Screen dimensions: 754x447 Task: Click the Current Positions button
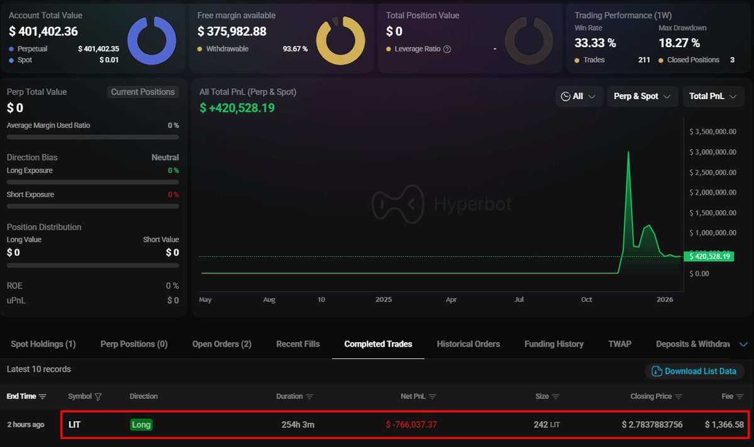click(x=143, y=92)
